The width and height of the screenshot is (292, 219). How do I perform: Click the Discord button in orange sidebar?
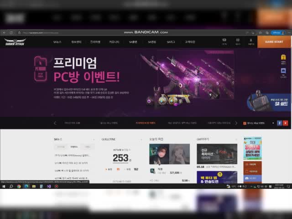252,178
